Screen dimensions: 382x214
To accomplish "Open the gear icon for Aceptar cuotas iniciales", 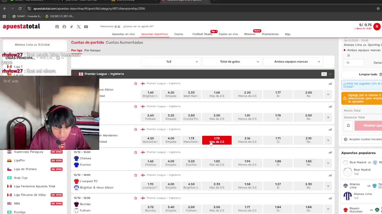I will [346, 139].
